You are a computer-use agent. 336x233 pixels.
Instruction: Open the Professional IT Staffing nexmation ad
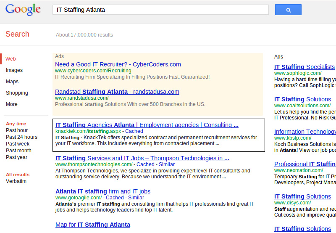[x=305, y=164]
